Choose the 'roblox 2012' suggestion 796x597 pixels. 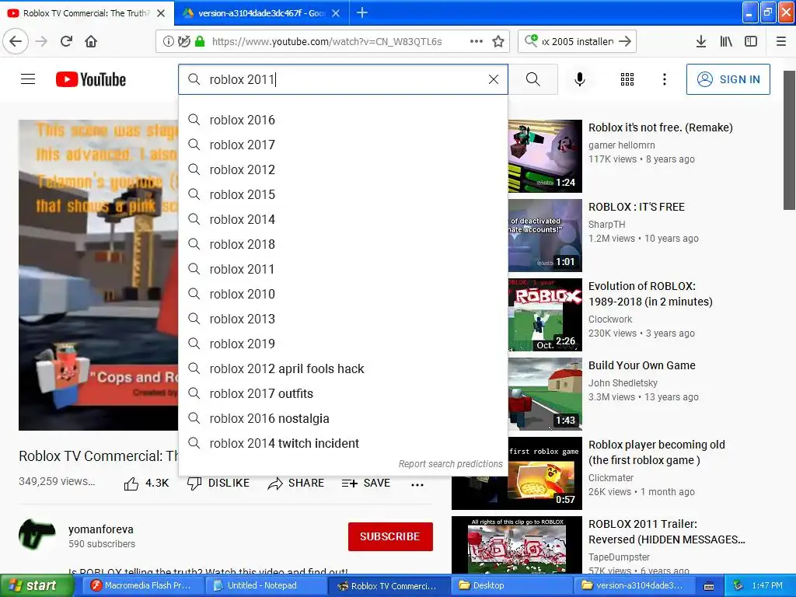click(343, 169)
